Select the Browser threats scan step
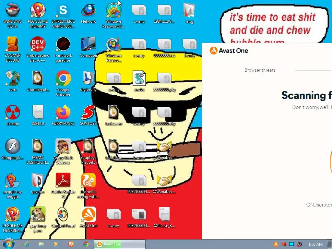Viewport: 332px width, 249px height. click(260, 70)
